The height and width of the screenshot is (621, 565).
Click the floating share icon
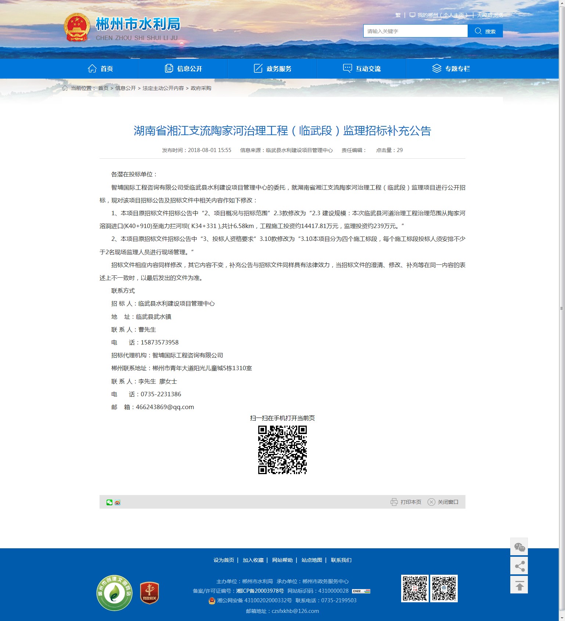coord(519,566)
